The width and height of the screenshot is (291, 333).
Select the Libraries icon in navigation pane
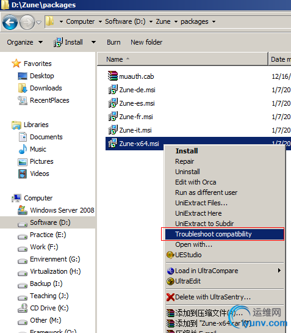16,125
